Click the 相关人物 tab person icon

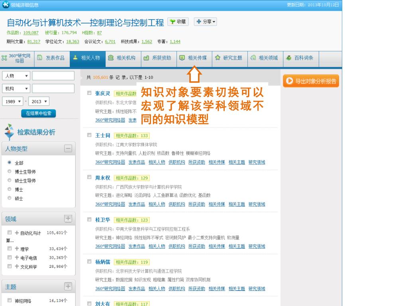(x=75, y=58)
